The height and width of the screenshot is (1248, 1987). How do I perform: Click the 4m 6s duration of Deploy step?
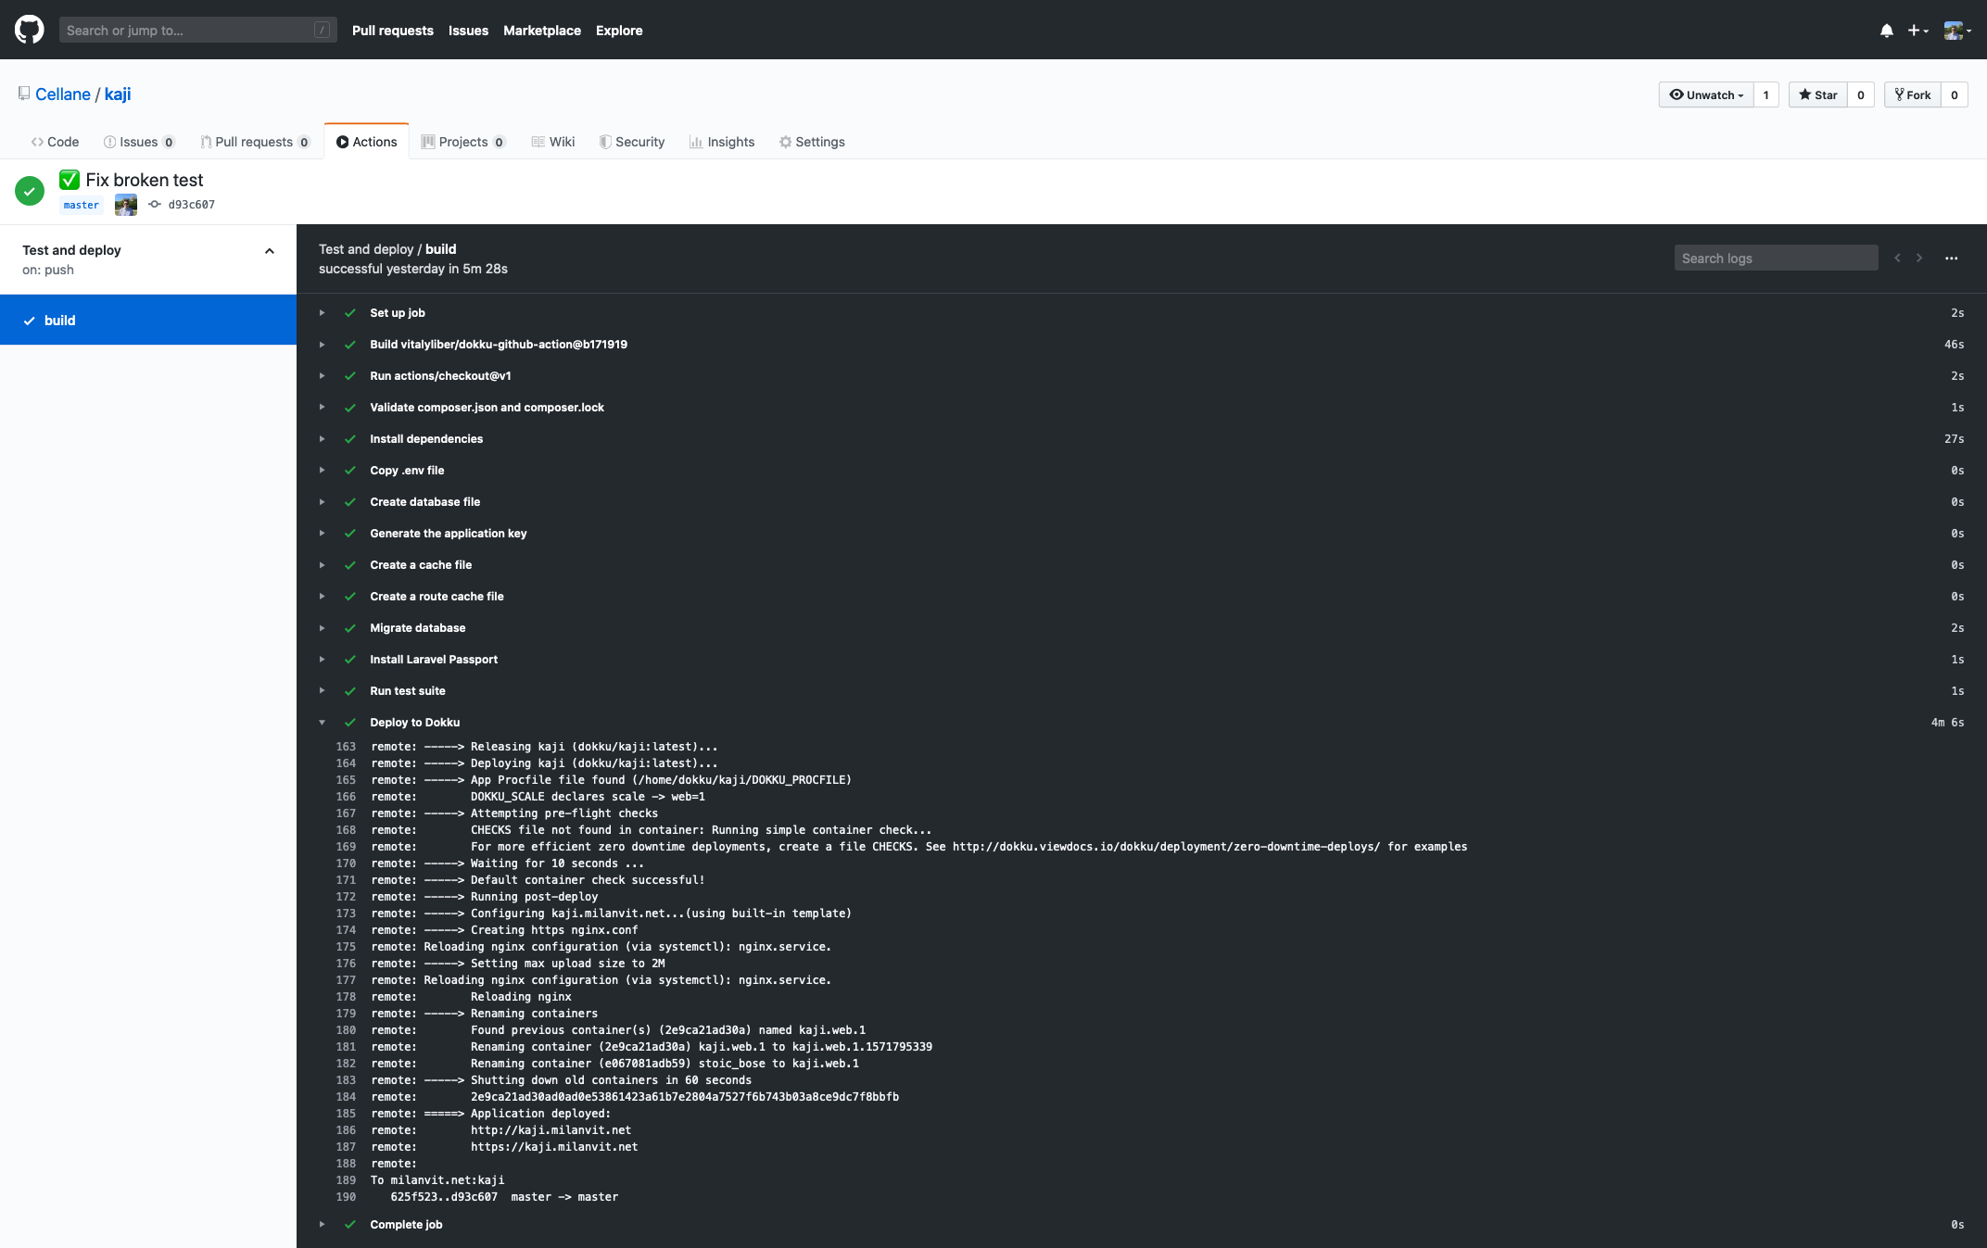coord(1947,723)
